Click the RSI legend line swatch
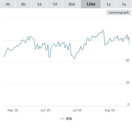Screen dimensions: 132x126 point(63,119)
